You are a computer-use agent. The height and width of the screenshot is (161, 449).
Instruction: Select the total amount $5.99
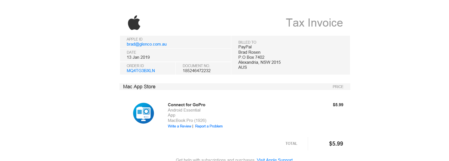pos(336,144)
